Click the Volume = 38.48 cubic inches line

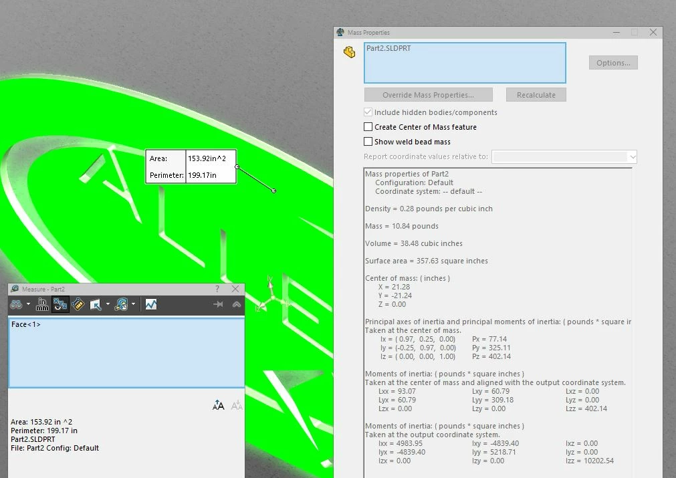414,243
